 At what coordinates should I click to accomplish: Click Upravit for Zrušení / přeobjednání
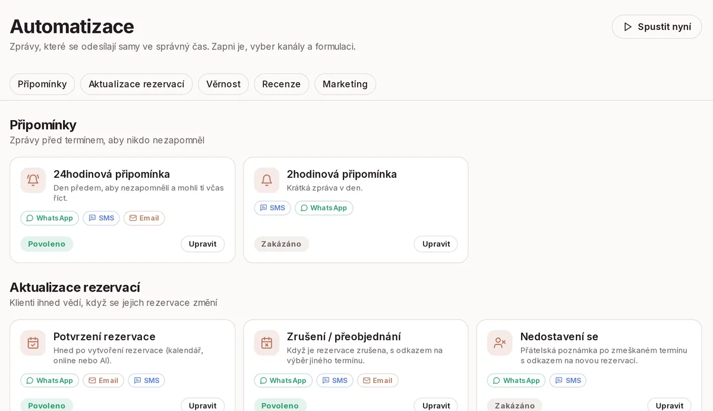(x=436, y=405)
